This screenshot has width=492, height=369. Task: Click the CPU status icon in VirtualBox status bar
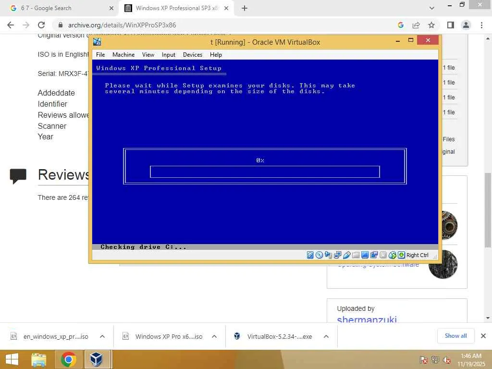click(383, 255)
